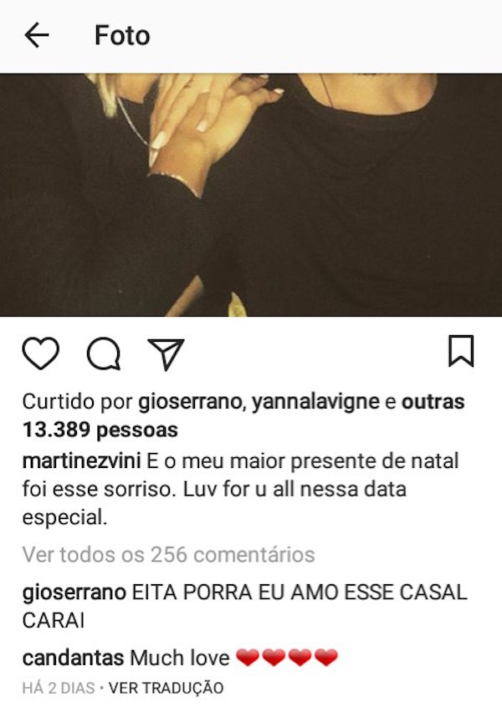Open gioserrano commenter username
The image size is (502, 707).
click(74, 593)
